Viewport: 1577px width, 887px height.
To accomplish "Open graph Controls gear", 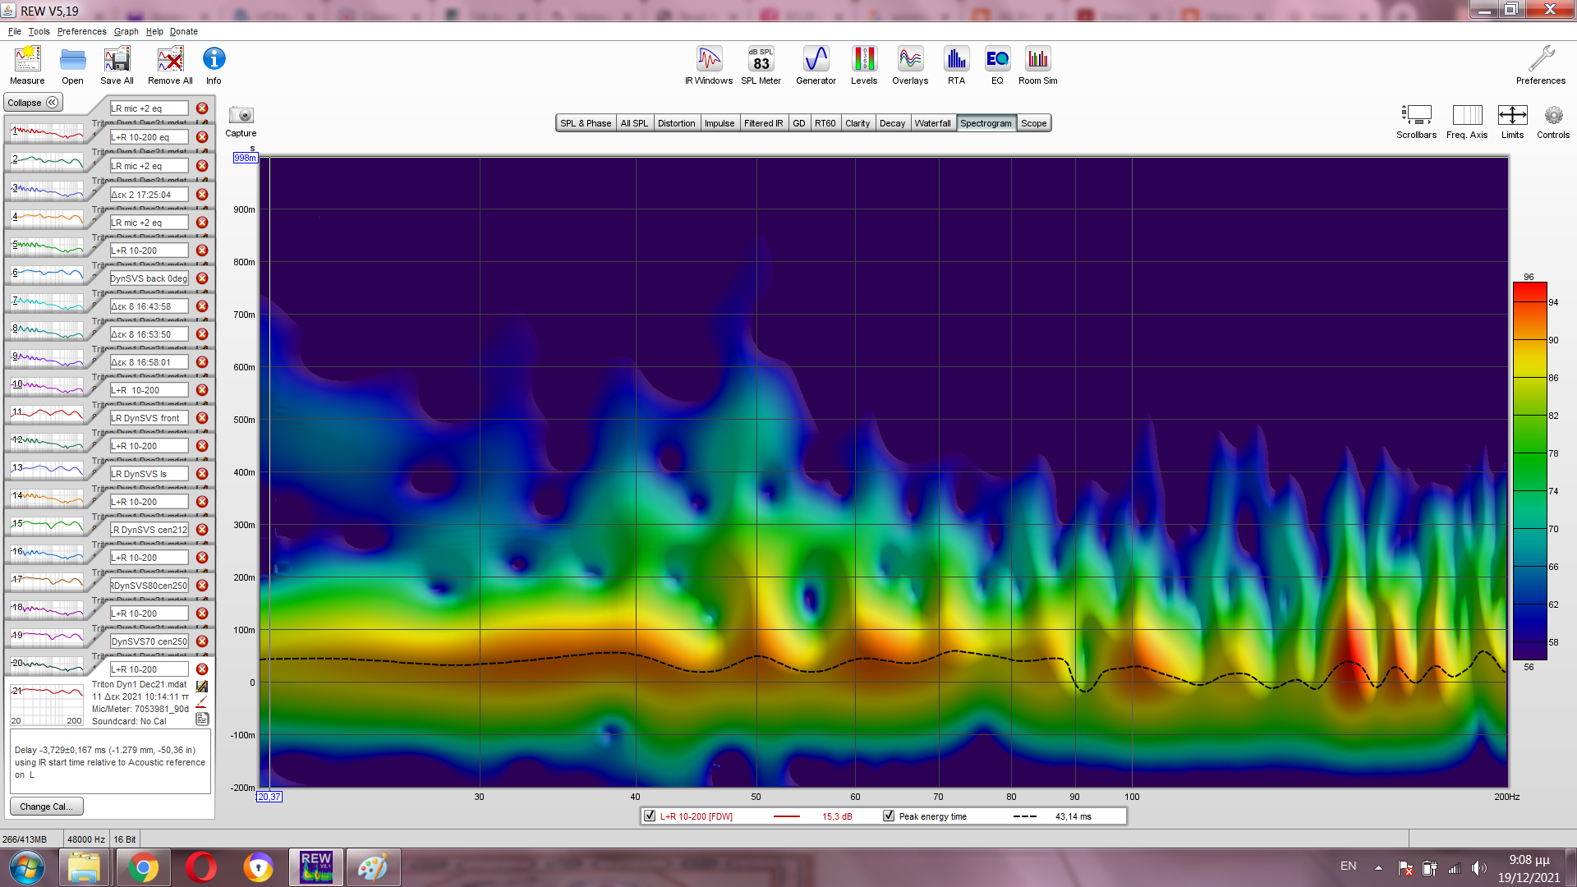I will [1552, 116].
